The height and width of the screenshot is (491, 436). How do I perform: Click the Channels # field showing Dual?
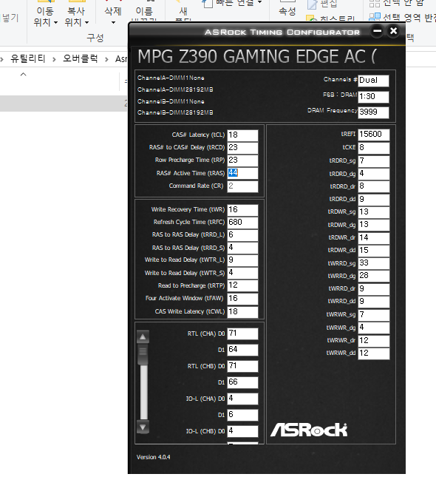click(x=373, y=81)
